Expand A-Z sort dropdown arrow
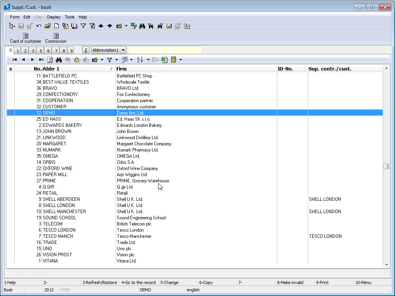Viewport: 395px width, 296px height. click(x=148, y=60)
